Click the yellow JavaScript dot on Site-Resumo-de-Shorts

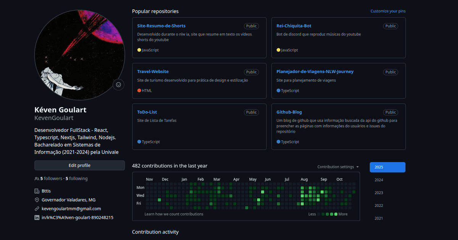[139, 50]
